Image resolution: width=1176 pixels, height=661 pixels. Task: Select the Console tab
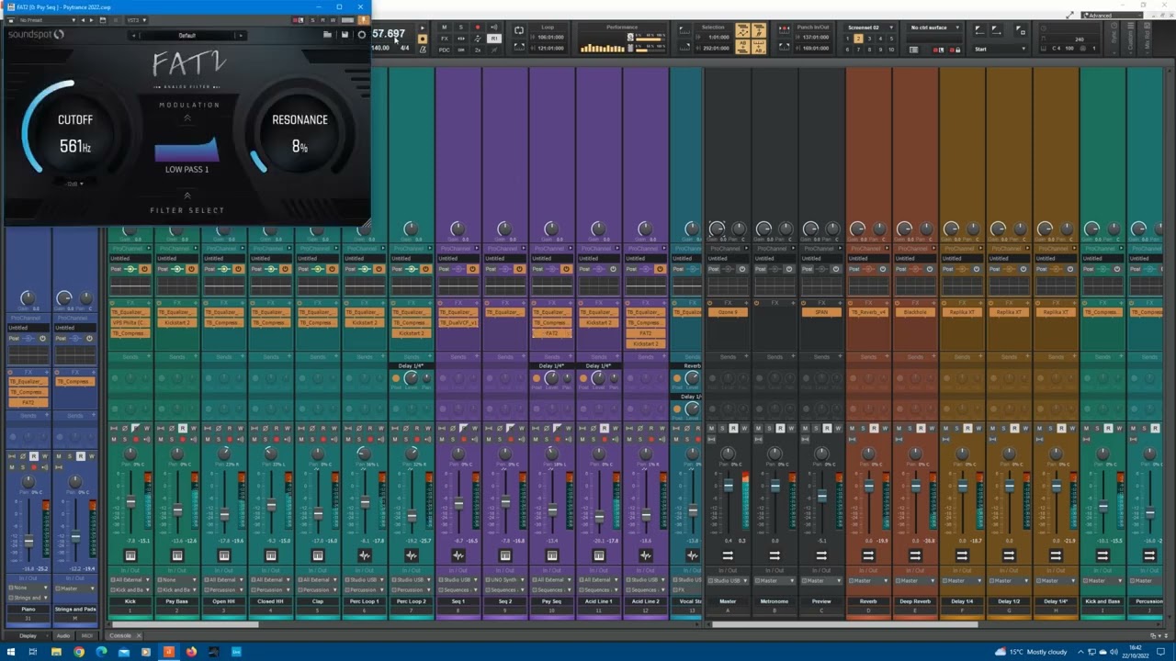coord(120,635)
